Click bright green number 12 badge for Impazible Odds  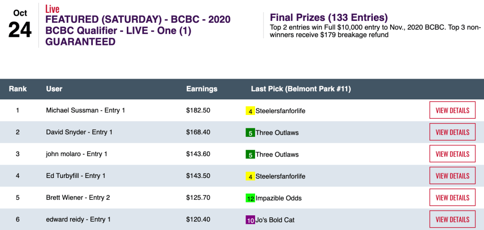250,198
